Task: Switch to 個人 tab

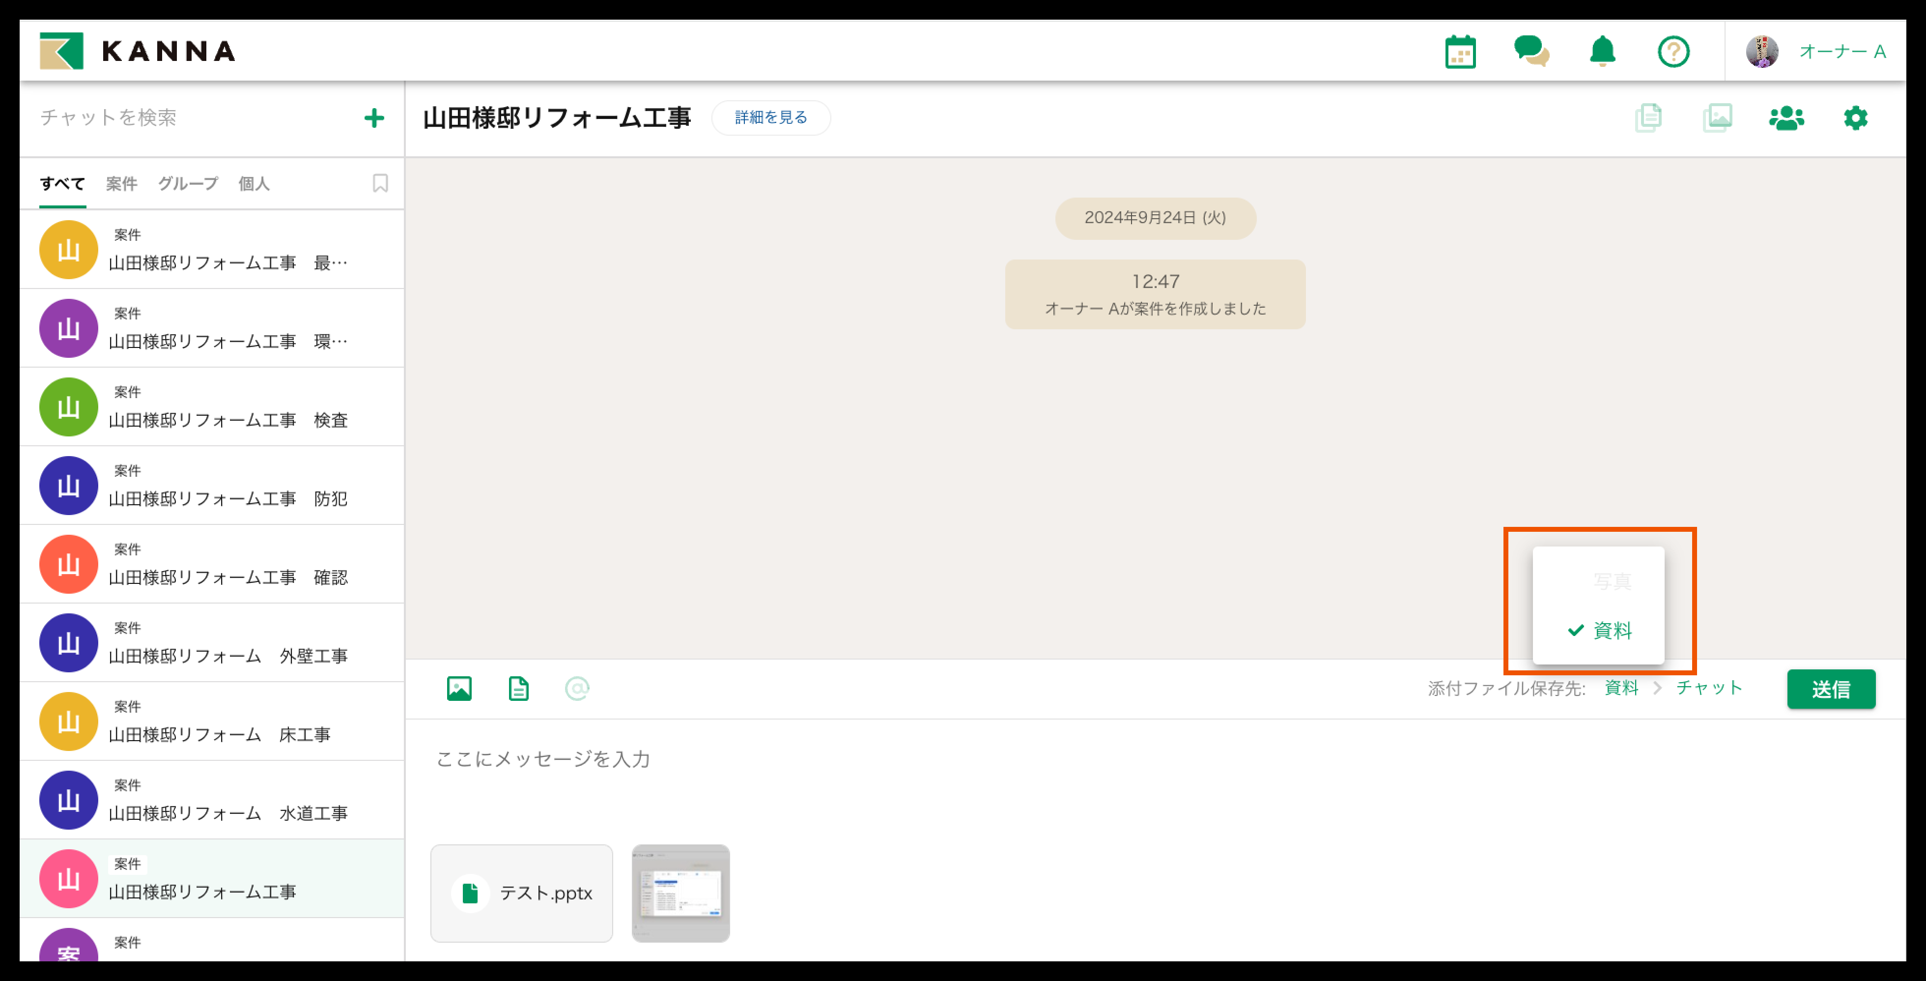Action: click(x=254, y=183)
